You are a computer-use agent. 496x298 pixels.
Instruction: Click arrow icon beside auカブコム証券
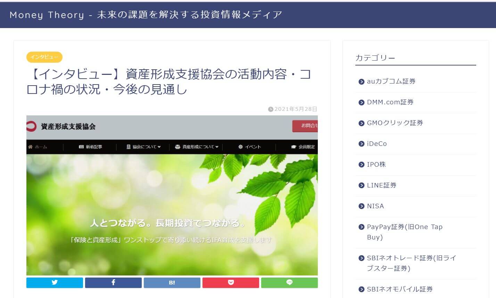click(x=361, y=82)
